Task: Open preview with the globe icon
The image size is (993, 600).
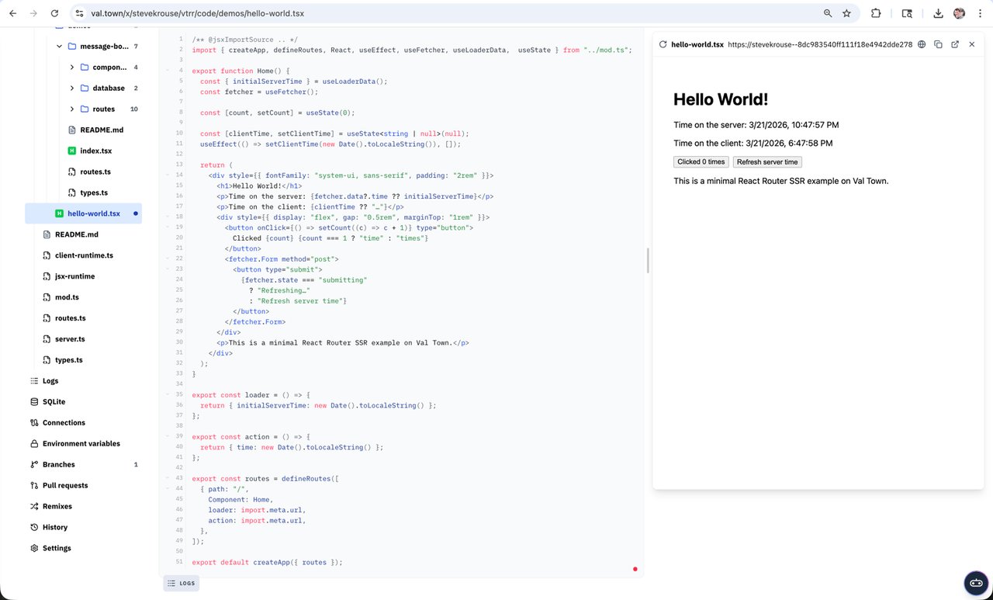Action: 921,44
